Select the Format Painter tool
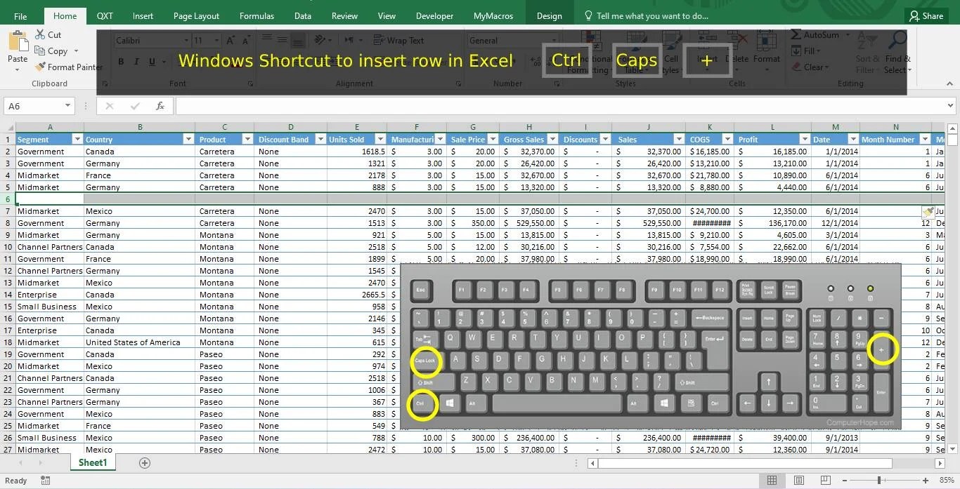 tap(67, 67)
